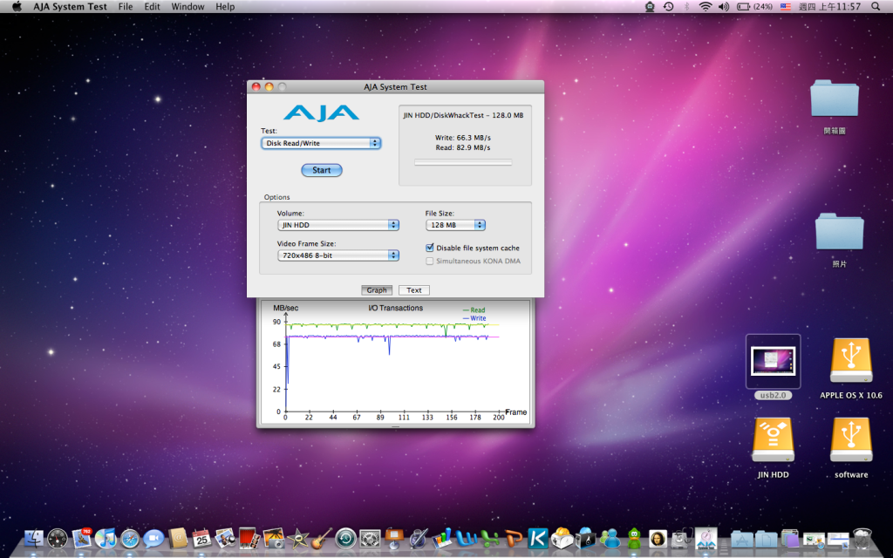
Task: Click the Read: 82.9 MB/s result text
Action: (462, 147)
